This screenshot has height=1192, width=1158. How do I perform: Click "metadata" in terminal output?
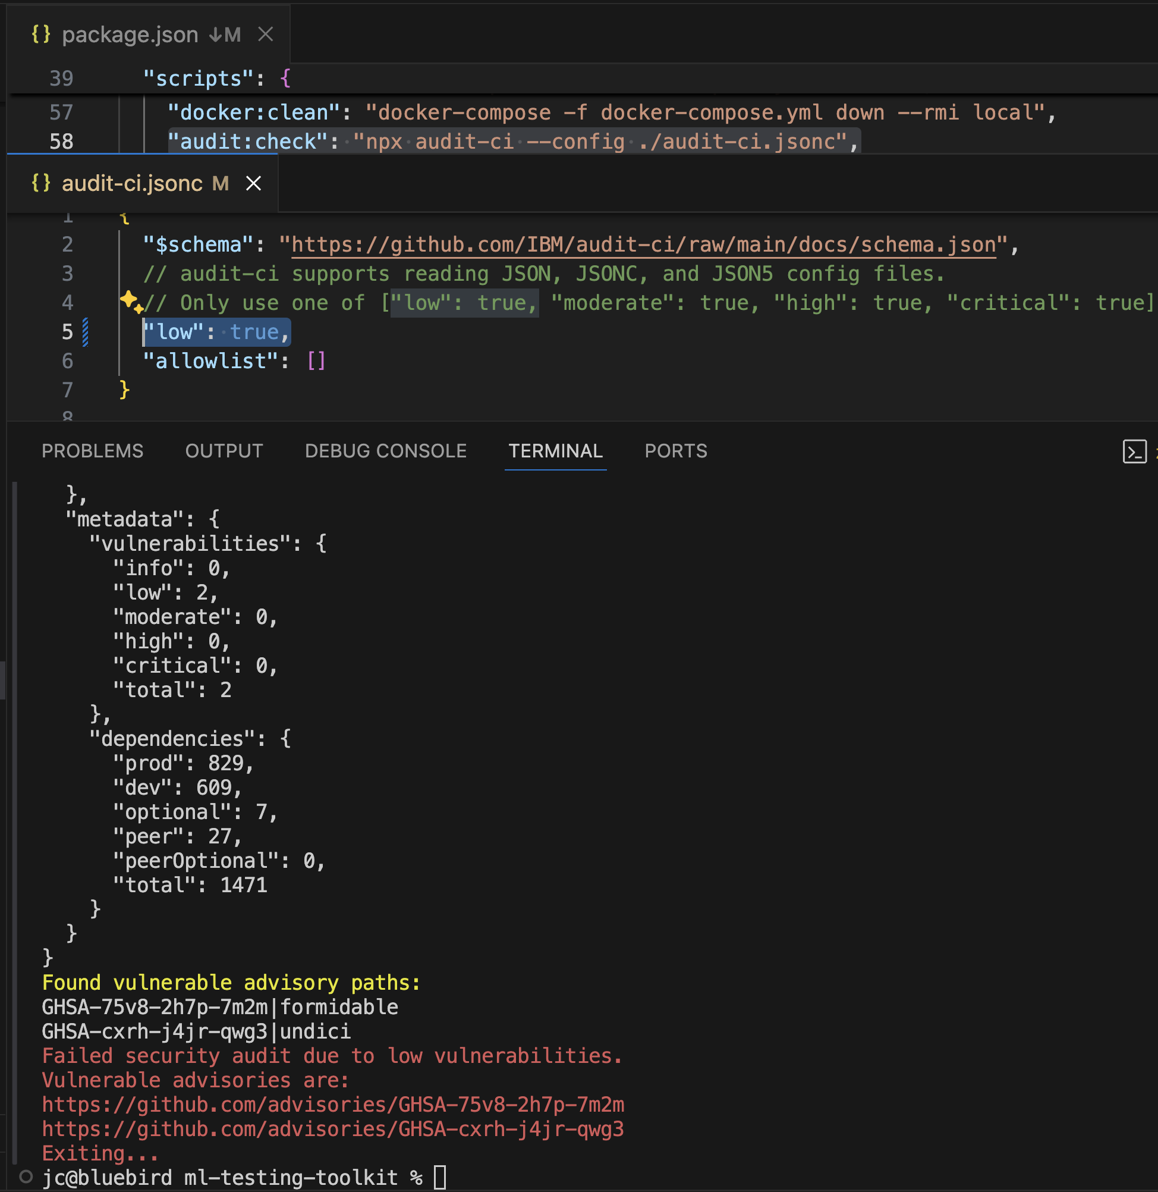click(124, 519)
